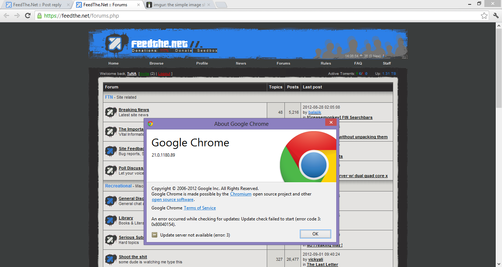The height and width of the screenshot is (267, 502).
Task: Click the Invite link
Action: [x=145, y=74]
